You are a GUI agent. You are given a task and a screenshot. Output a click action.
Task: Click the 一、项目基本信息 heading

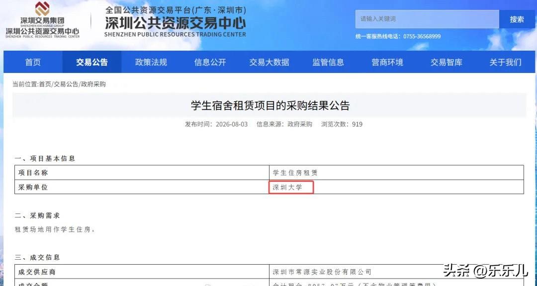point(45,158)
